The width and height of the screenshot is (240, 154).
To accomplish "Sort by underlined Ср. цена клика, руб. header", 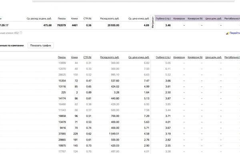I will (x=139, y=57).
